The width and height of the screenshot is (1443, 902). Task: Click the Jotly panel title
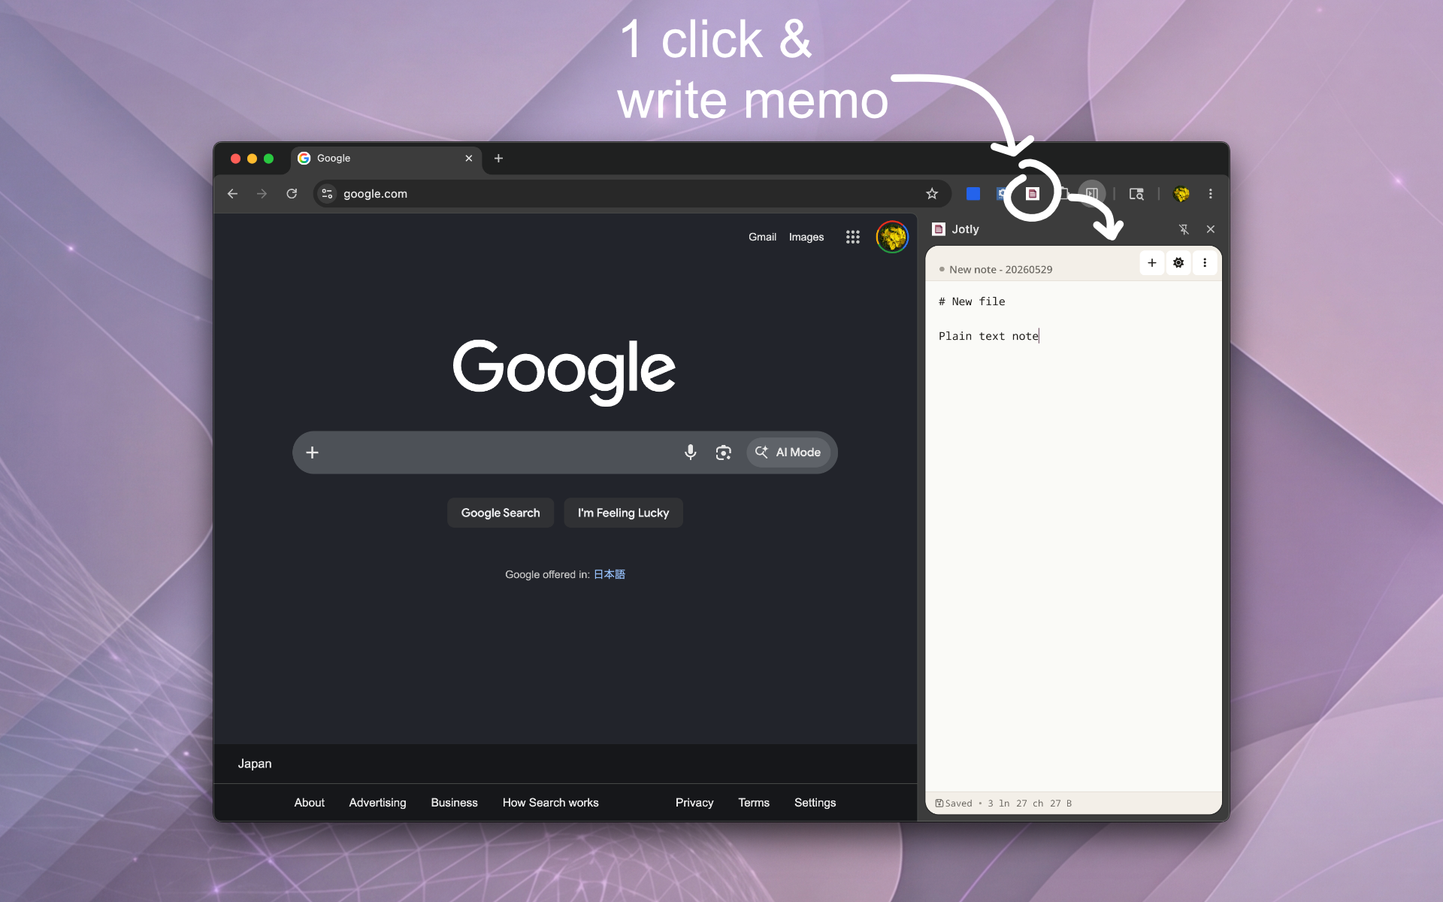[x=965, y=229]
